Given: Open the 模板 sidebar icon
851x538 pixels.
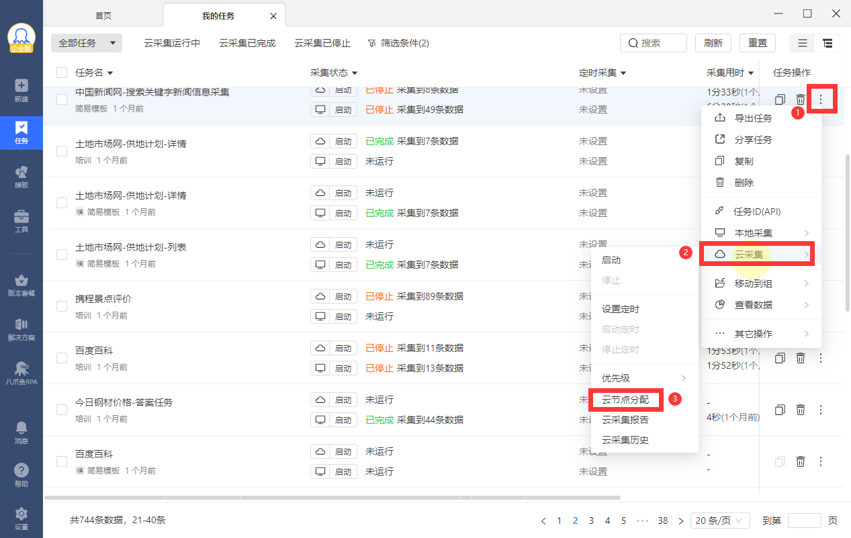Looking at the screenshot, I should (x=21, y=177).
